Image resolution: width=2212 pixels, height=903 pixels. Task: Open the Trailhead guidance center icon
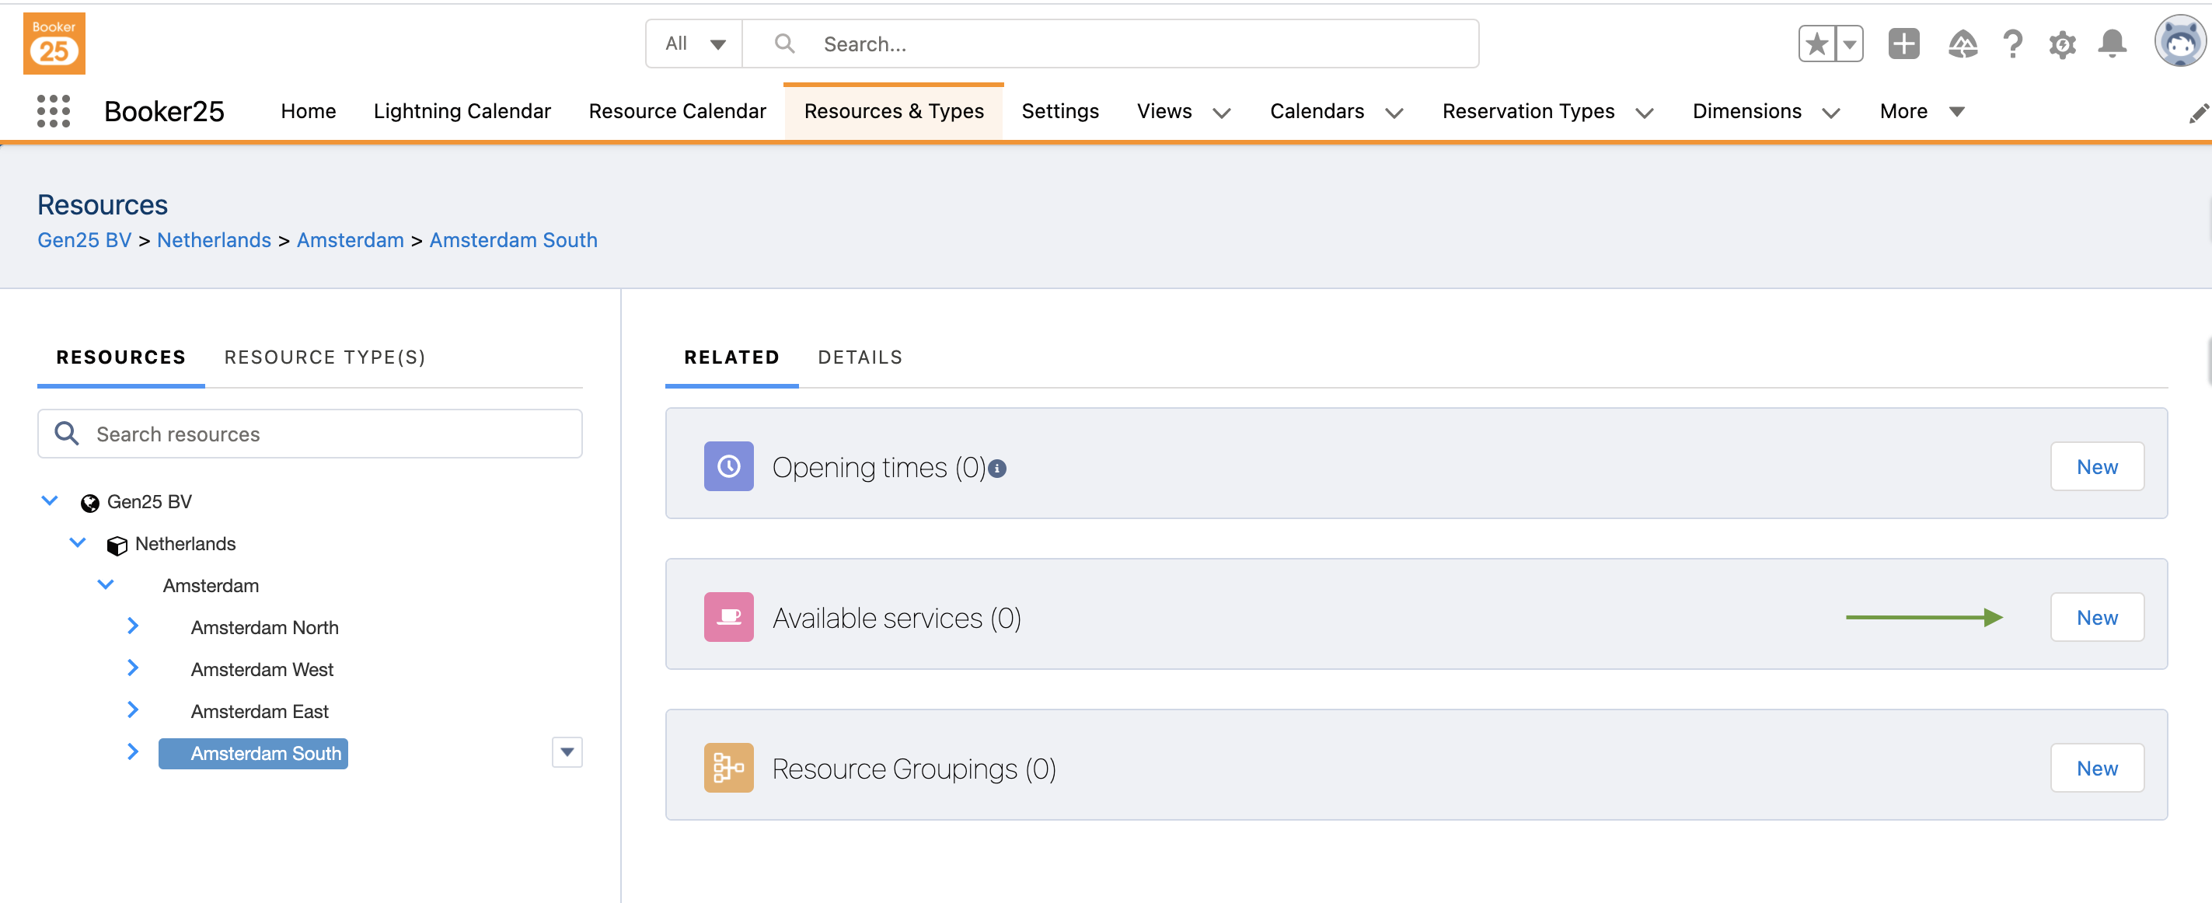1963,44
